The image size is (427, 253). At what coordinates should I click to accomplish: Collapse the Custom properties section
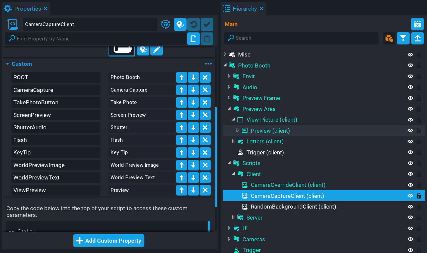[7, 64]
